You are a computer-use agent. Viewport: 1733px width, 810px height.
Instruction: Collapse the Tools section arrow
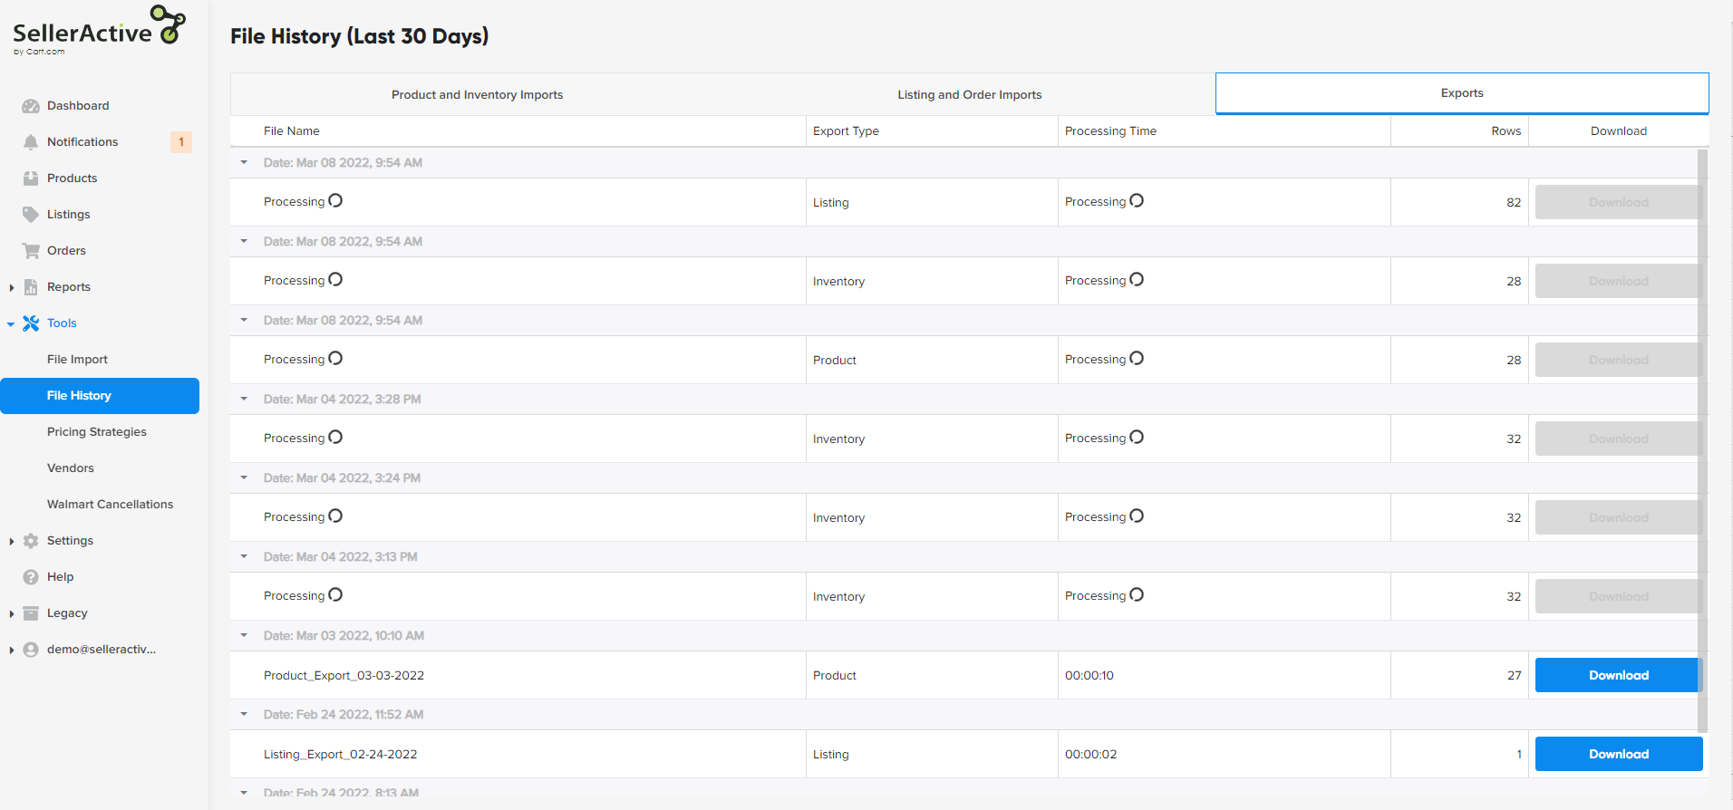pos(11,323)
